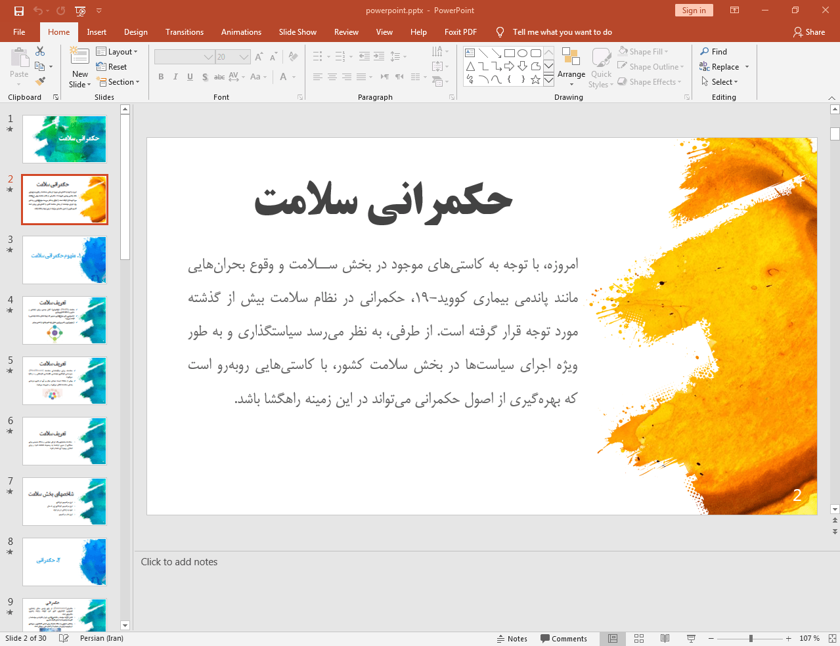The height and width of the screenshot is (646, 840).
Task: Open the Section dropdown
Action: [118, 82]
